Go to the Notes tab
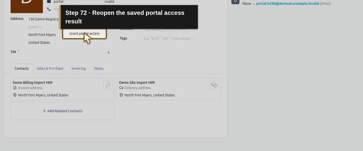Image resolution: width=363 pixels, height=151 pixels. click(99, 68)
